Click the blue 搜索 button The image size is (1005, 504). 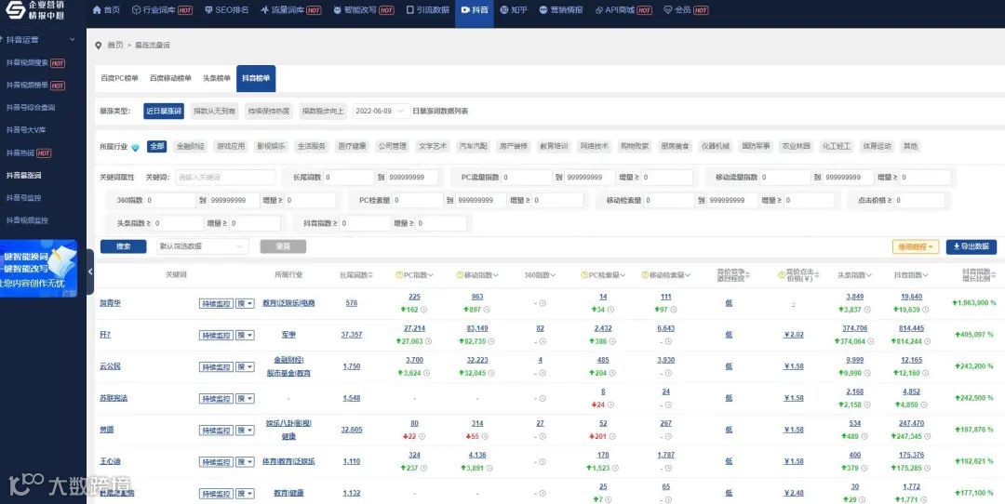click(124, 246)
